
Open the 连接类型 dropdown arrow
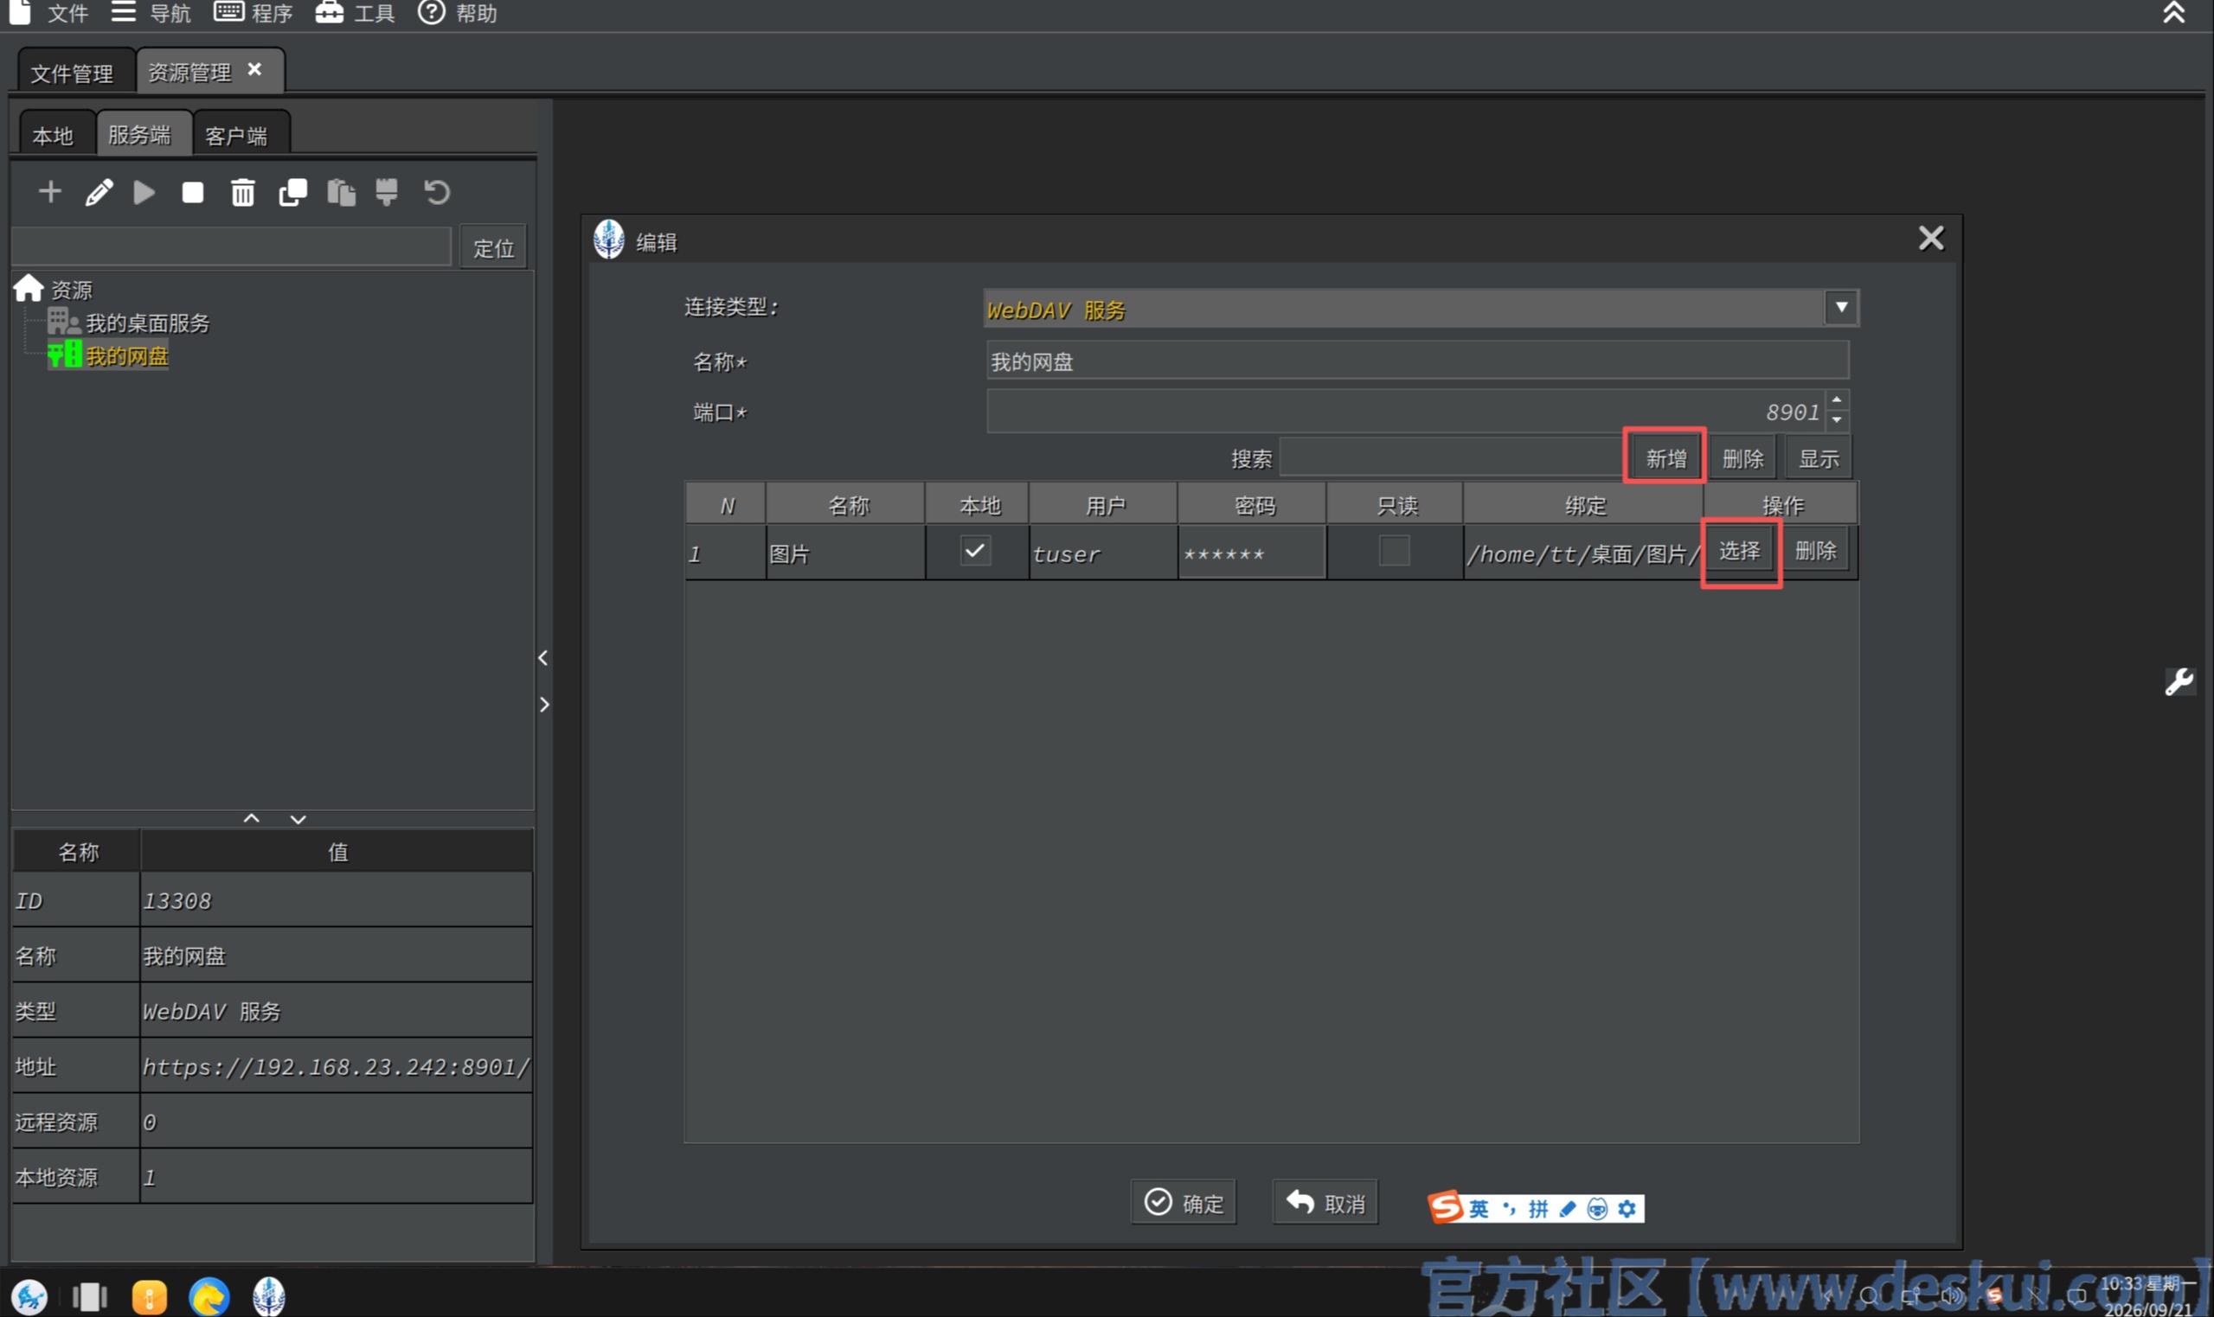tap(1841, 307)
